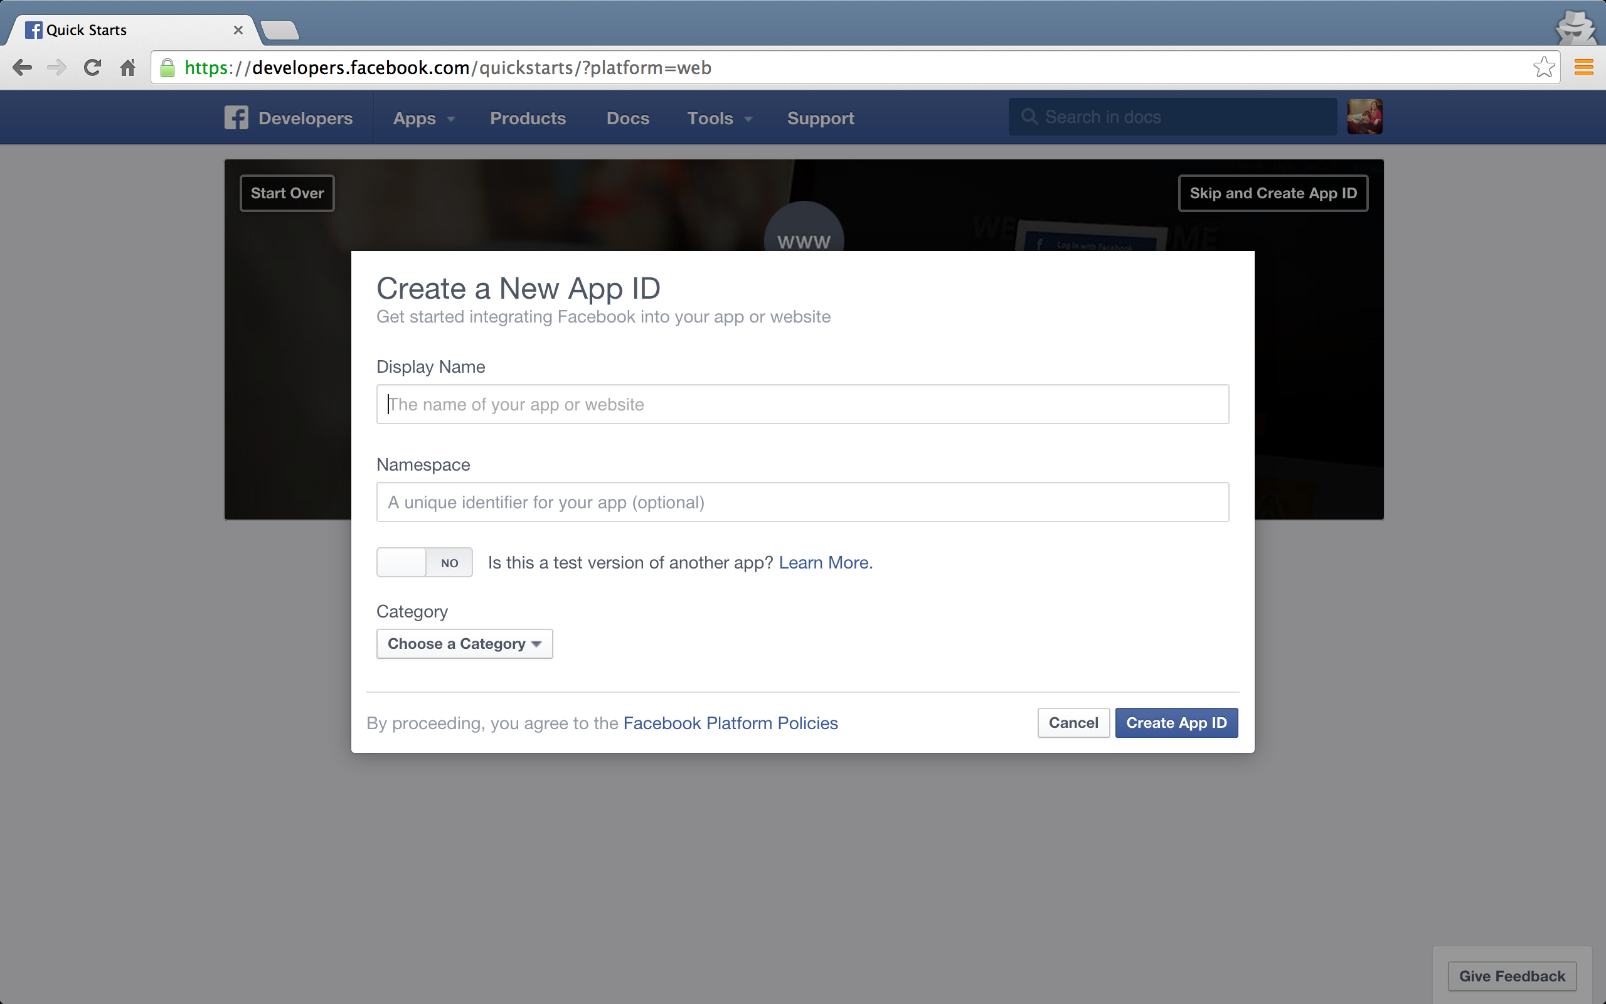
Task: Click the browser reload icon
Action: [92, 68]
